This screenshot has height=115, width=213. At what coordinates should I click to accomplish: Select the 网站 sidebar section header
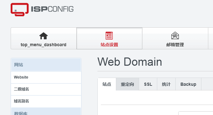coord(46,65)
